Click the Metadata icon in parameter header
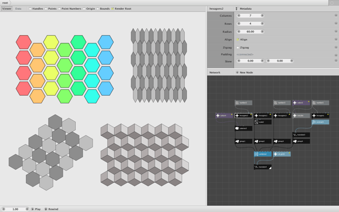 (237, 8)
